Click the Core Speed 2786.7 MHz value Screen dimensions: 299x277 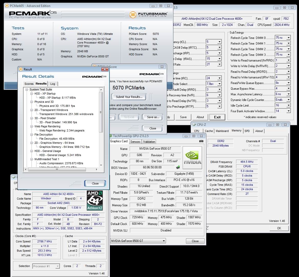tap(45, 241)
